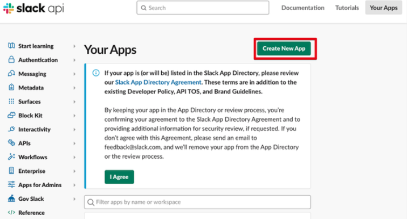Screen dimensions: 407x219
Task: Click the info circle icon in the notice
Action: click(x=96, y=73)
